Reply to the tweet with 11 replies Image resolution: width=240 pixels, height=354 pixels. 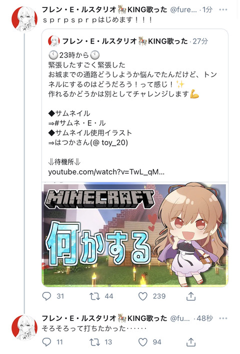click(46, 342)
